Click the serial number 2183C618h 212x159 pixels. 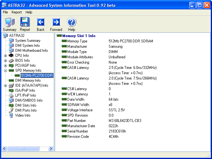pyautogui.click(x=117, y=131)
